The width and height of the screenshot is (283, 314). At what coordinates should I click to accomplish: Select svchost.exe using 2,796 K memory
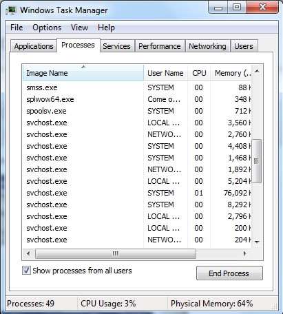[137, 216]
